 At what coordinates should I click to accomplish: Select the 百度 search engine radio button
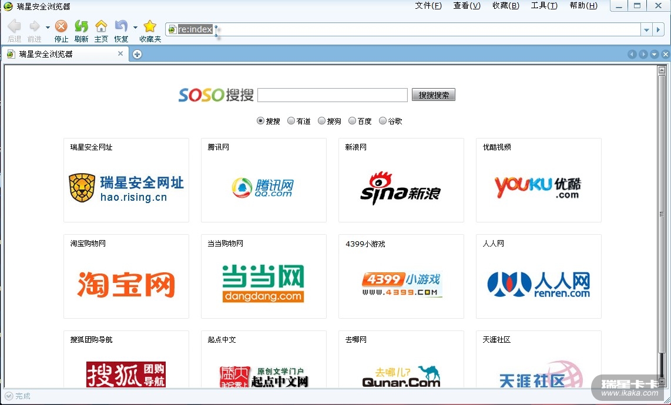click(352, 120)
